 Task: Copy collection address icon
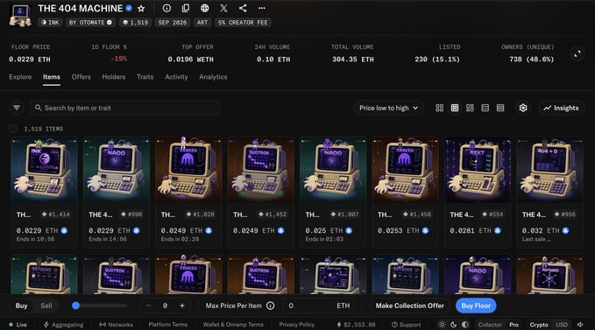pos(186,8)
